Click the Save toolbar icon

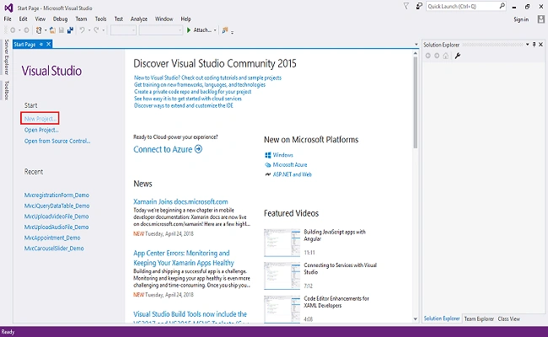(x=62, y=30)
